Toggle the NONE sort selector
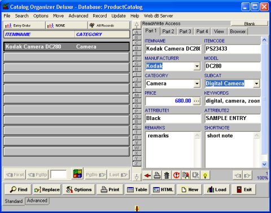 pos(67,25)
